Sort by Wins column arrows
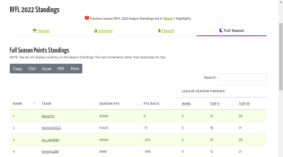Image resolution: width=283 pixels, height=157 pixels. (203, 103)
